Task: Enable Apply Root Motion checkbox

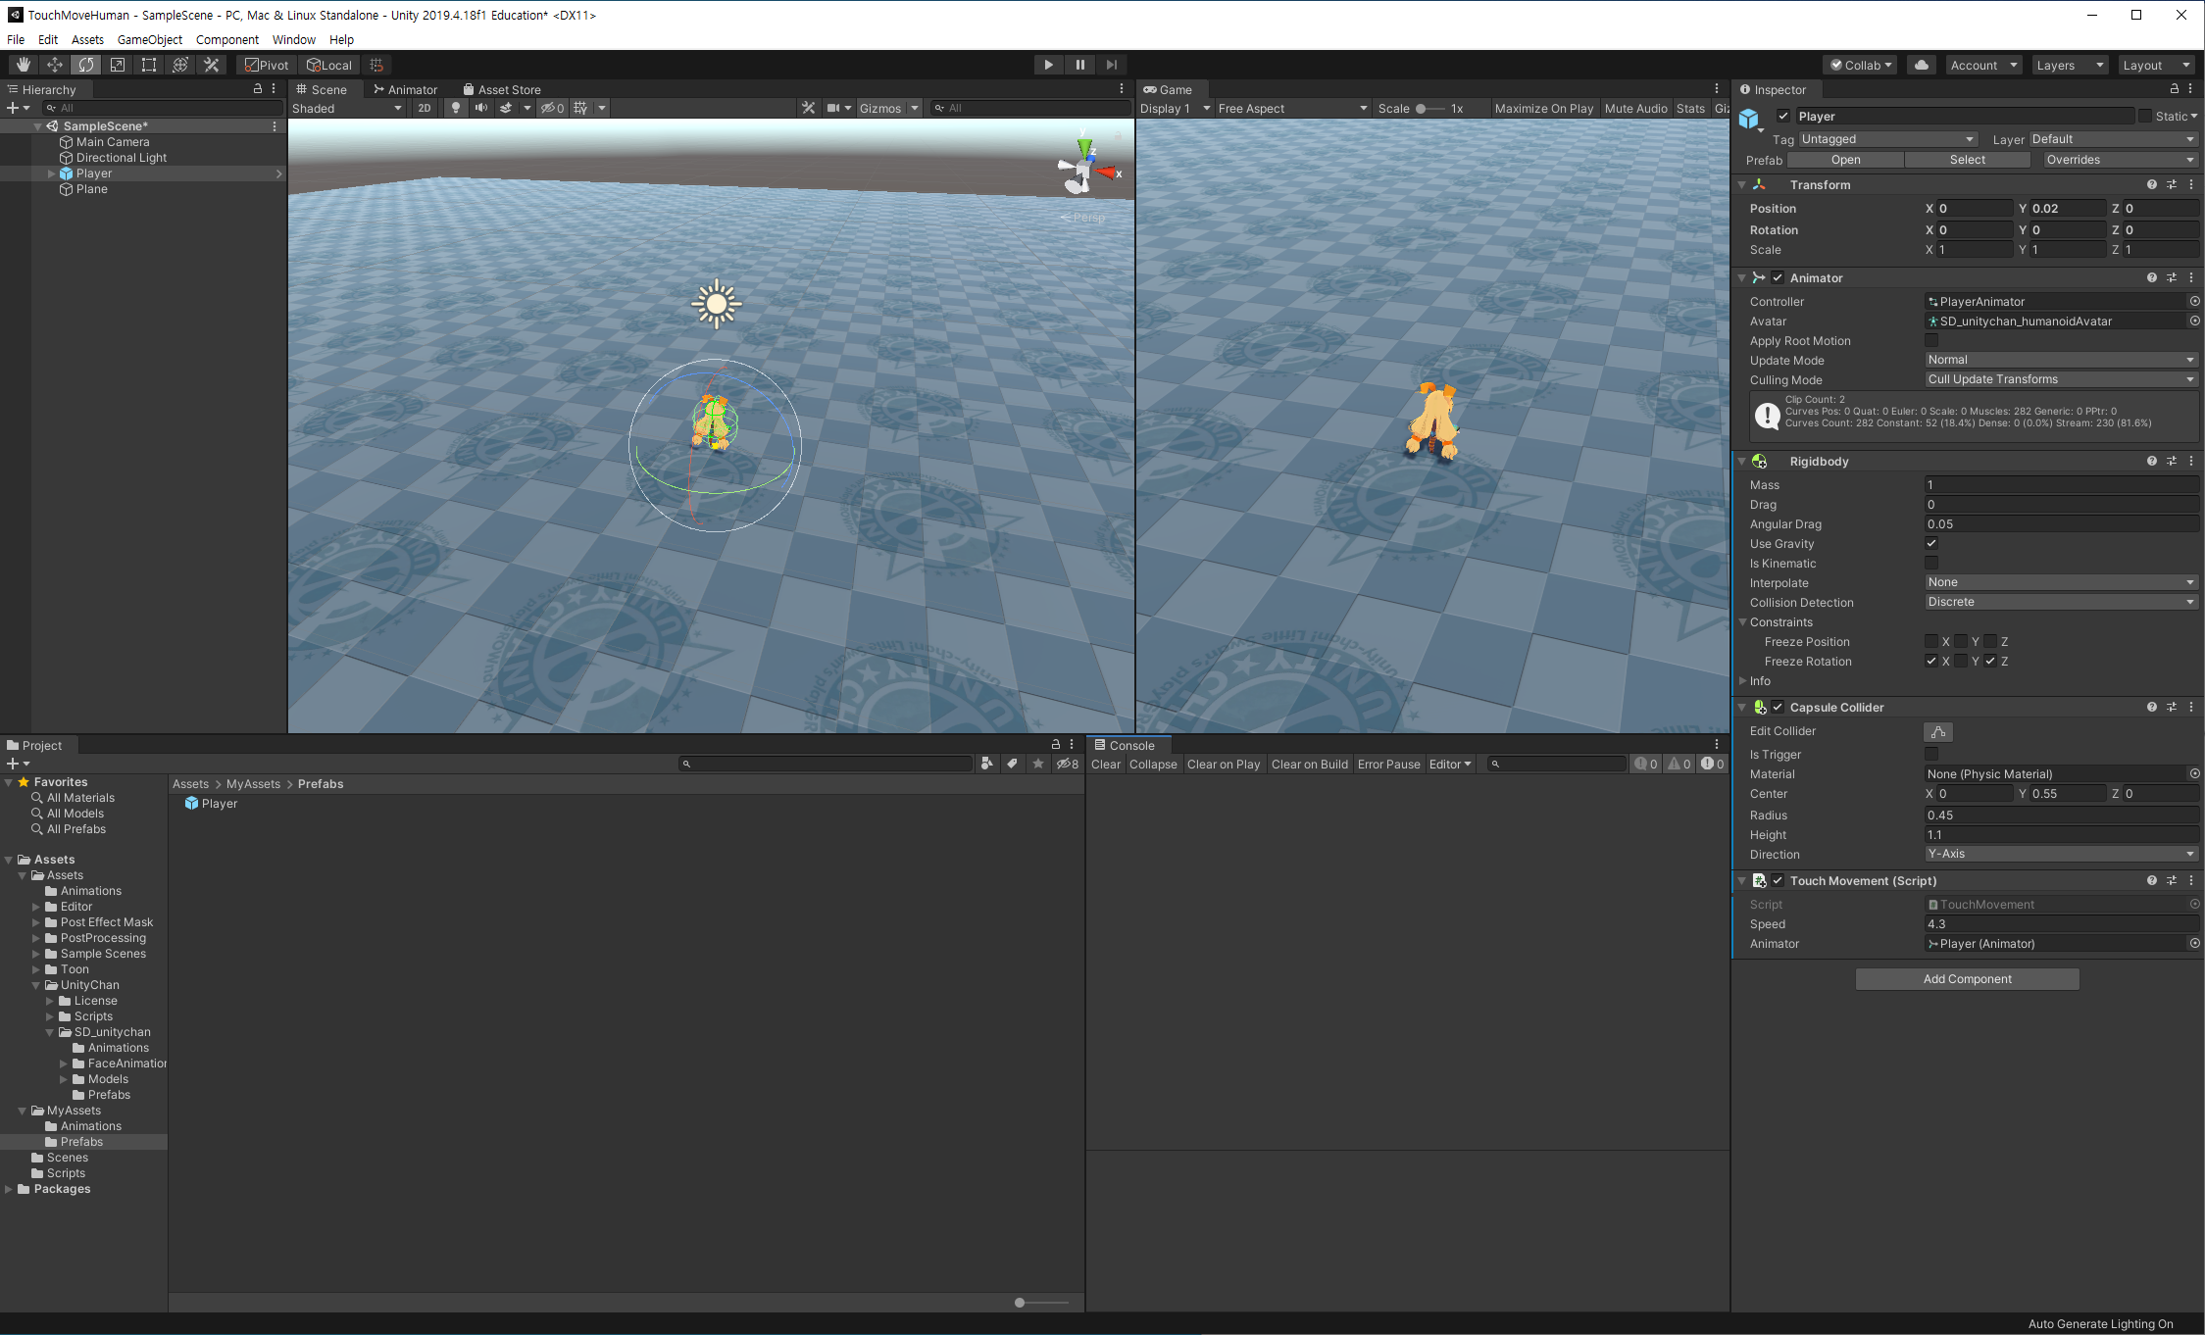Action: 1930,341
